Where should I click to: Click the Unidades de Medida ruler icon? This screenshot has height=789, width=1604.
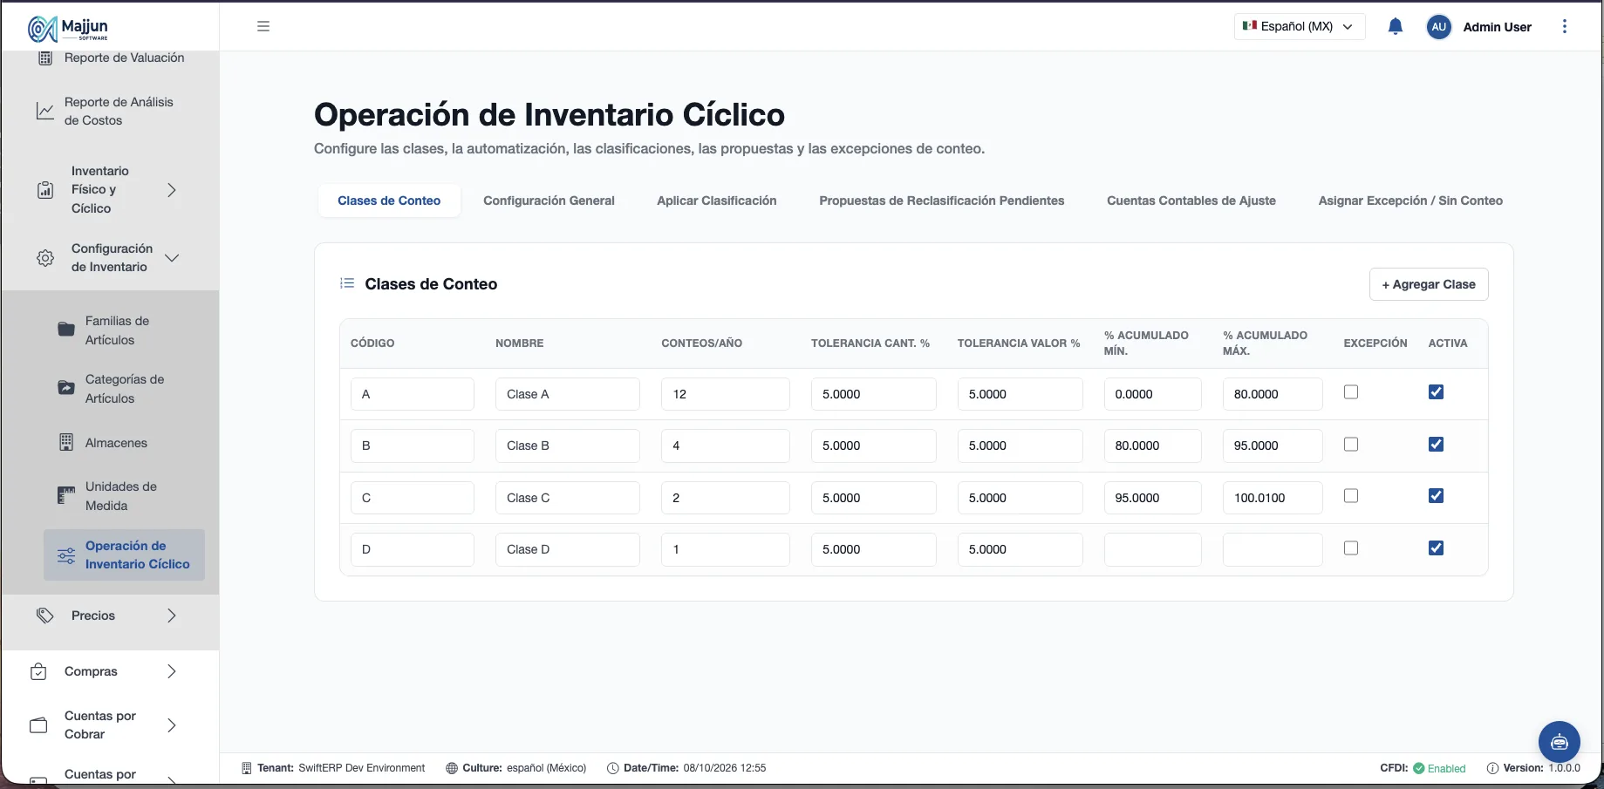coord(66,495)
